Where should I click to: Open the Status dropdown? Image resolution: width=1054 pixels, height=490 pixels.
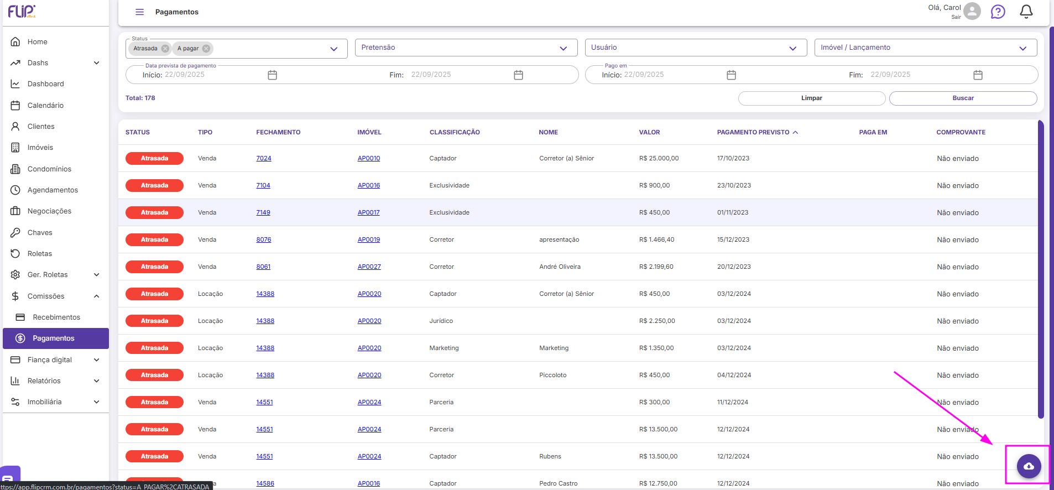point(237,49)
